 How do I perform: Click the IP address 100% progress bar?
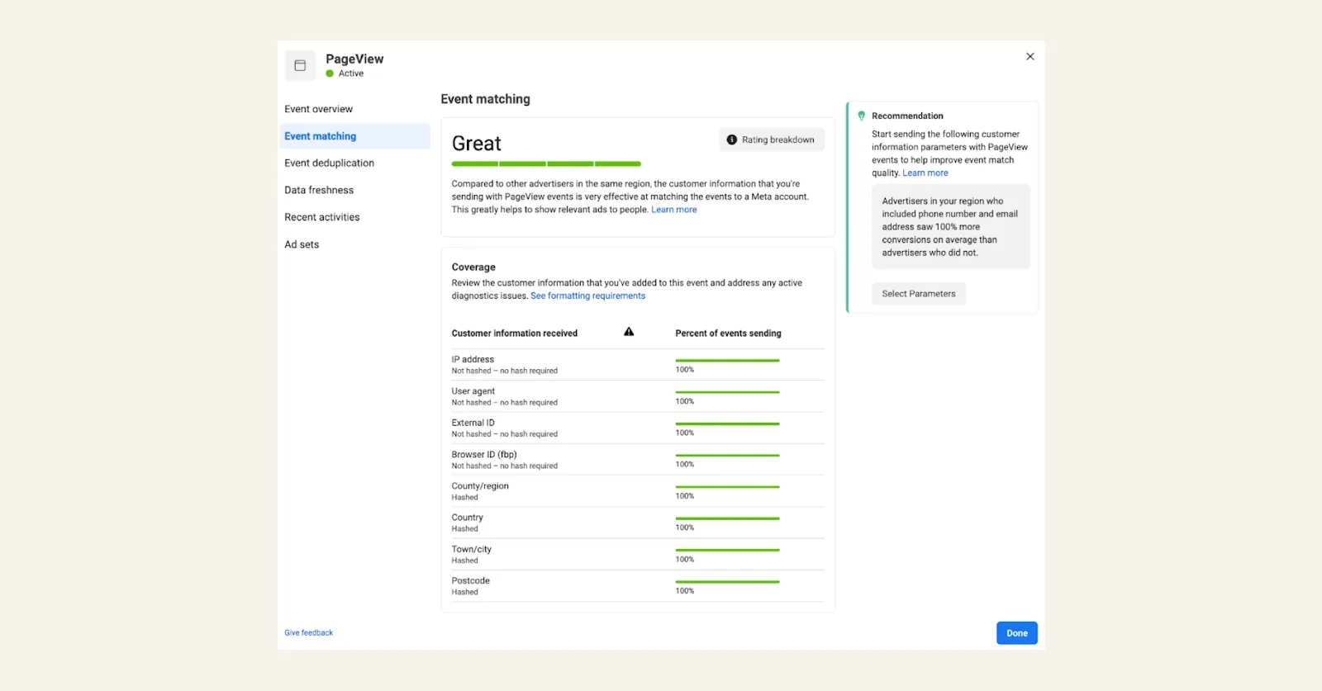coord(727,361)
